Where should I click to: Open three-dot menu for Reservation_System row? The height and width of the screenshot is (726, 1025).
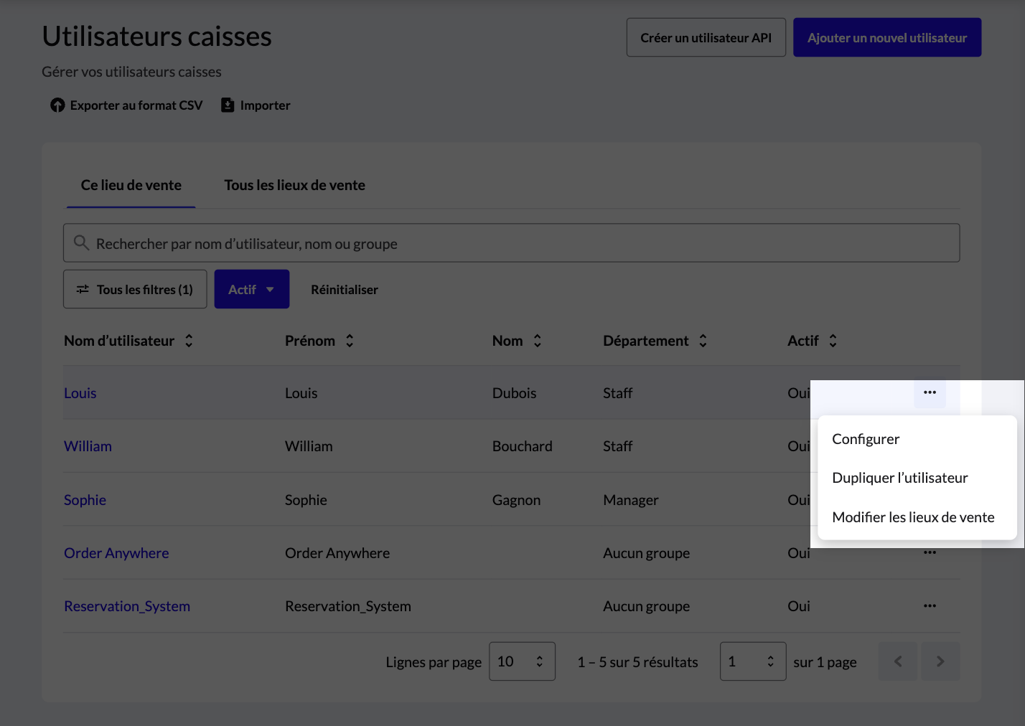(930, 605)
